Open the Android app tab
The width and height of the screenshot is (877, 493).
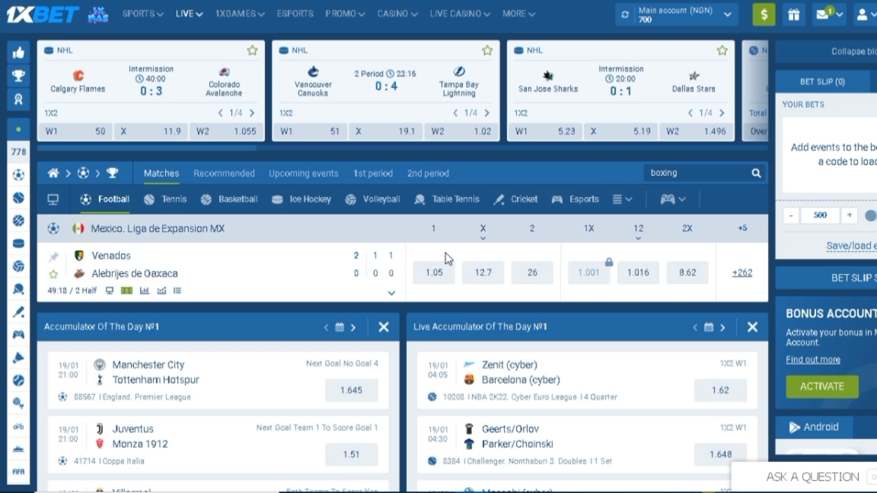point(814,427)
